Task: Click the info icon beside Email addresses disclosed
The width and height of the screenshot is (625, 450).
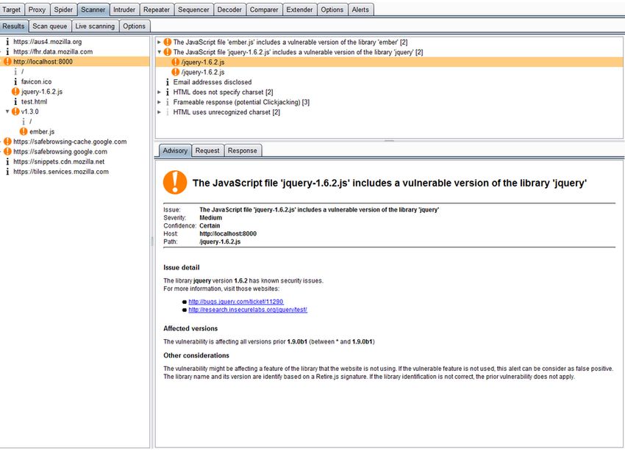Action: 168,82
